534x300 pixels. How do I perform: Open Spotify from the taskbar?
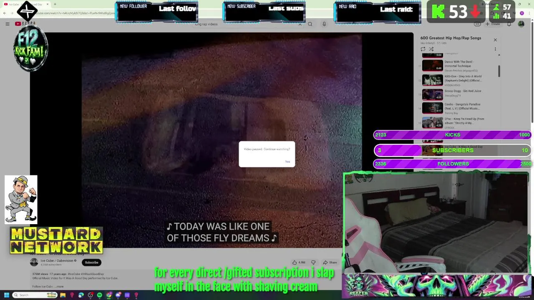click(99, 295)
